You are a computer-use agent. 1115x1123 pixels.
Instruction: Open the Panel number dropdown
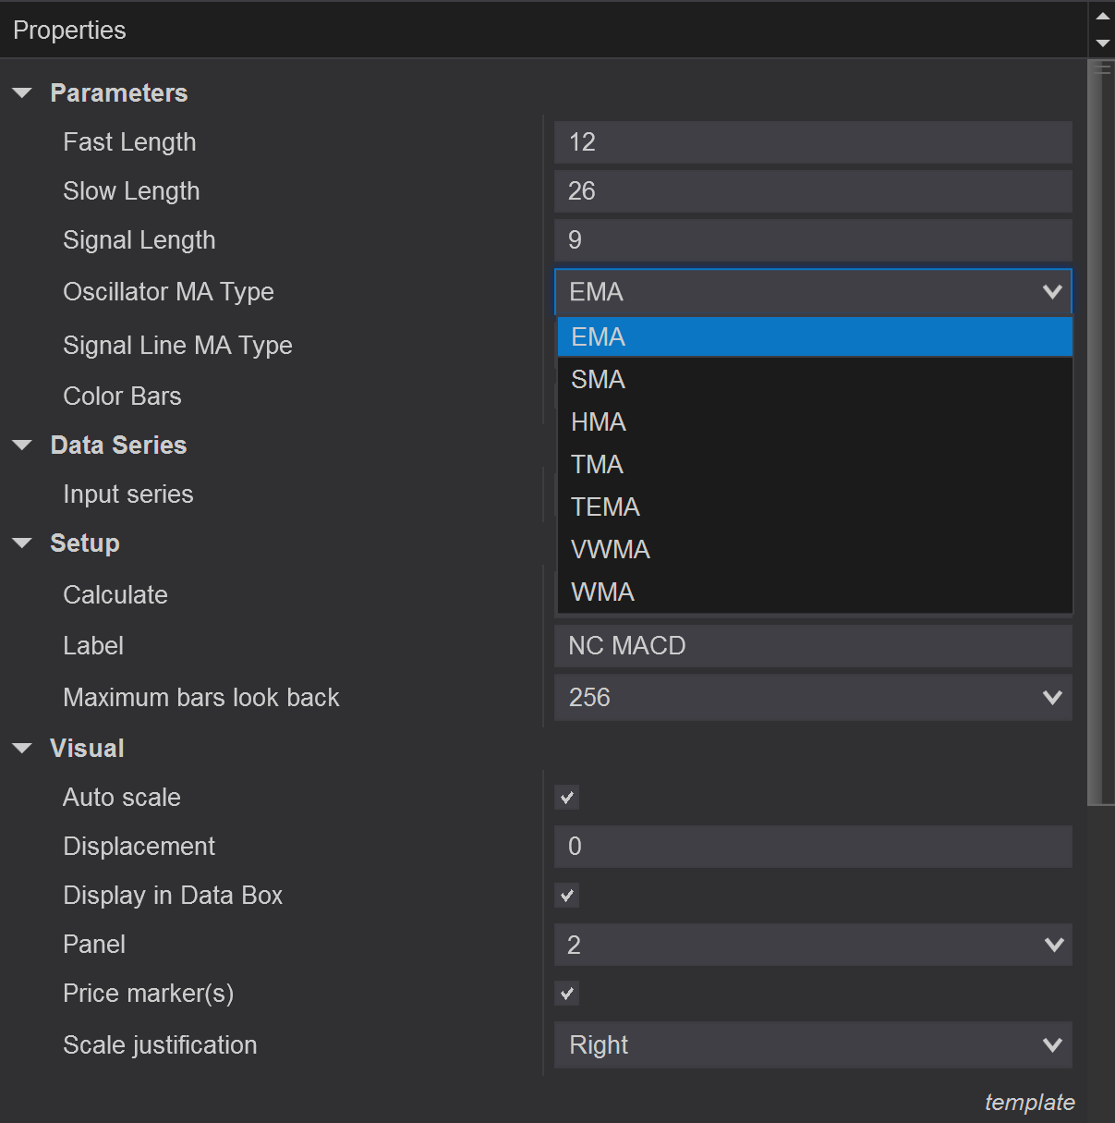coord(1052,945)
